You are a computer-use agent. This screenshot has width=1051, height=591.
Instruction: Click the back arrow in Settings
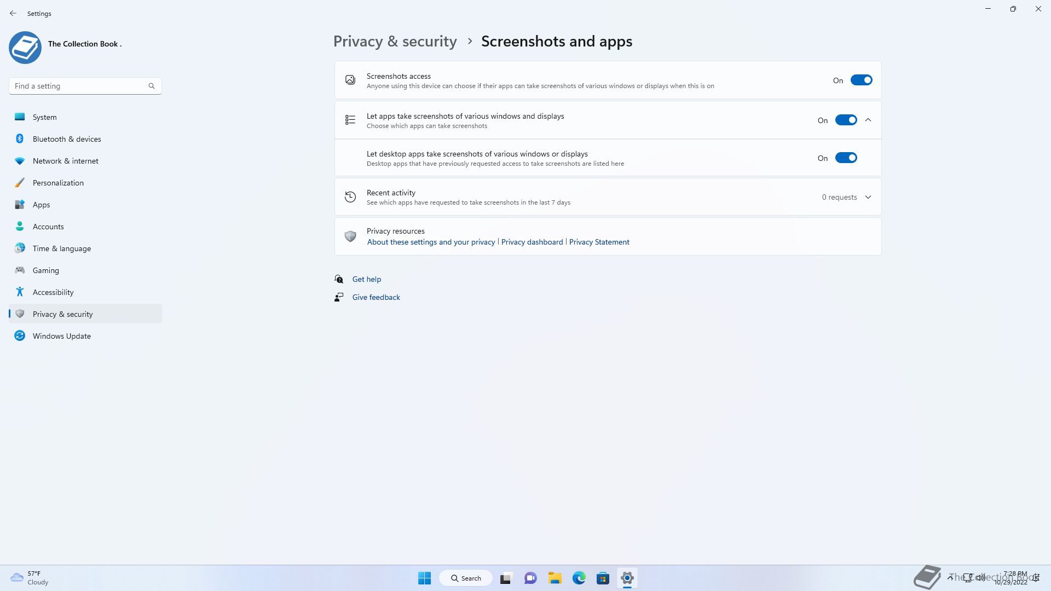pos(13,13)
